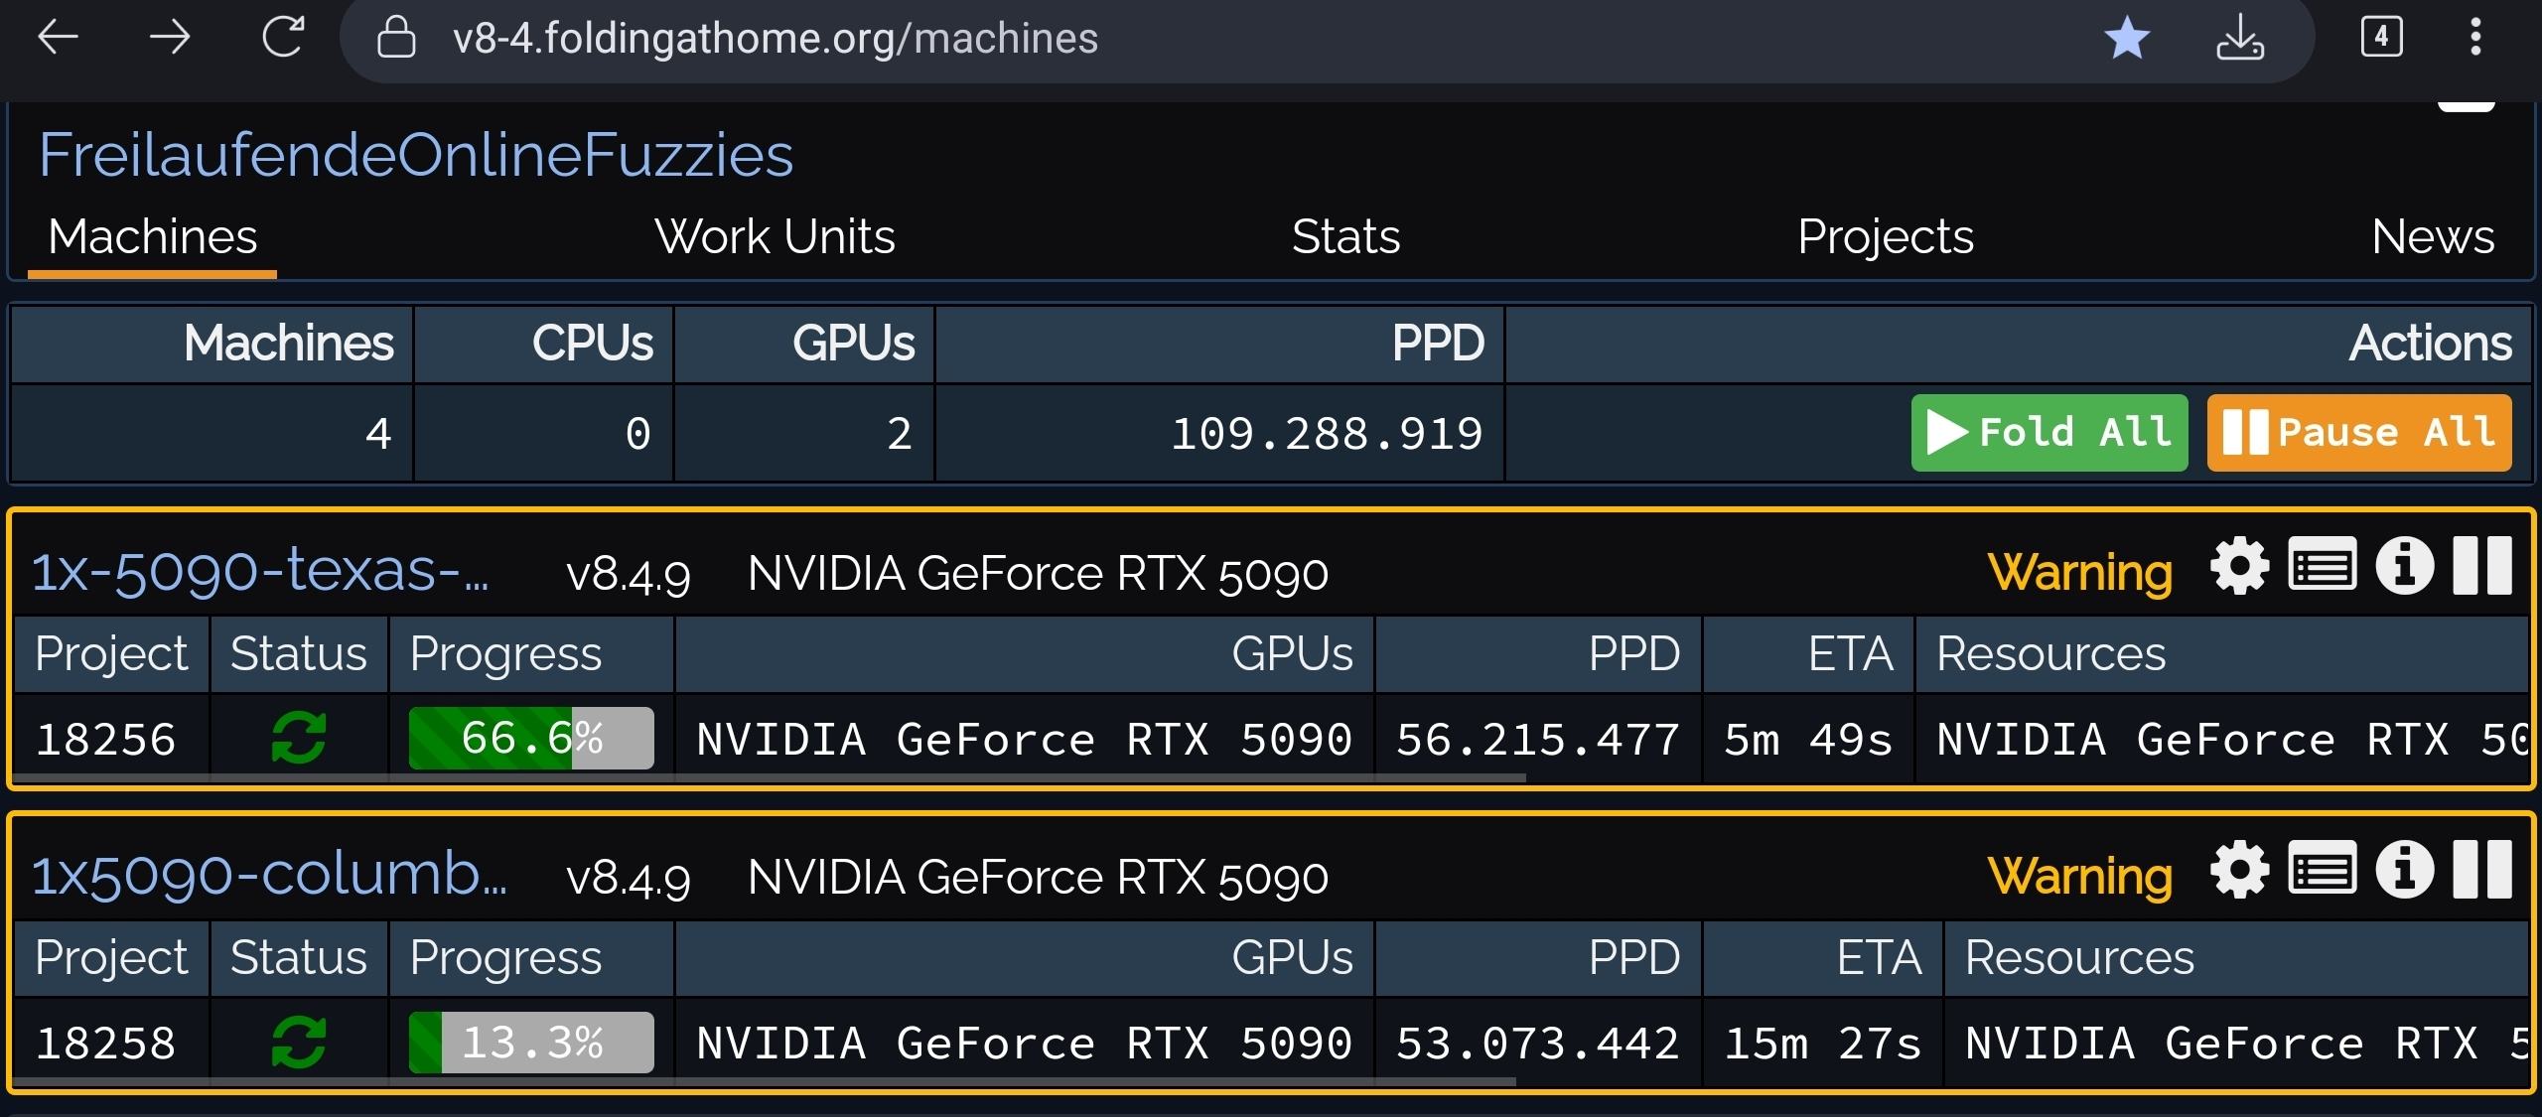Viewport: 2542px width, 1117px height.
Task: Click running status icon for project 18258
Action: pos(298,1043)
